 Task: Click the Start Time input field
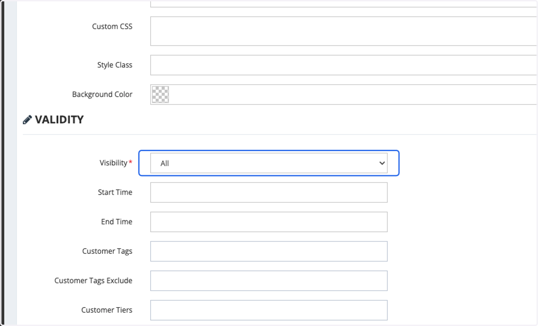tap(269, 192)
